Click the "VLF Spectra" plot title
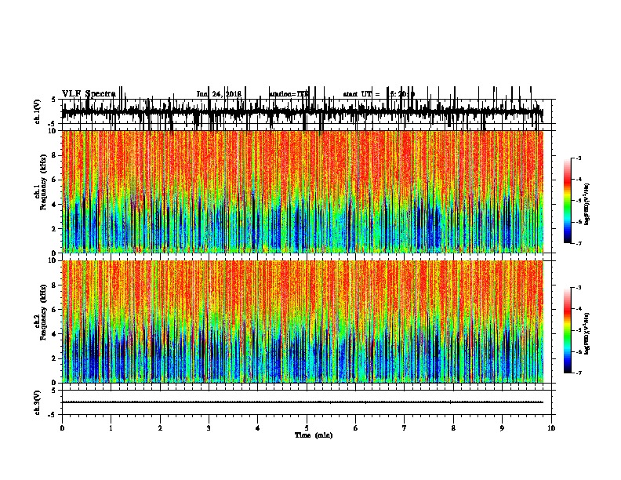This screenshot has width=621, height=480. 89,93
